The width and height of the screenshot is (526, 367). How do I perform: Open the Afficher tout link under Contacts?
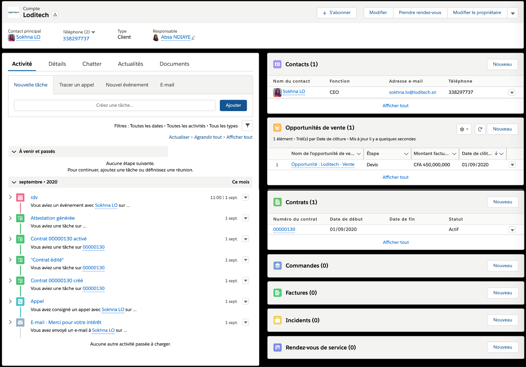pyautogui.click(x=395, y=105)
